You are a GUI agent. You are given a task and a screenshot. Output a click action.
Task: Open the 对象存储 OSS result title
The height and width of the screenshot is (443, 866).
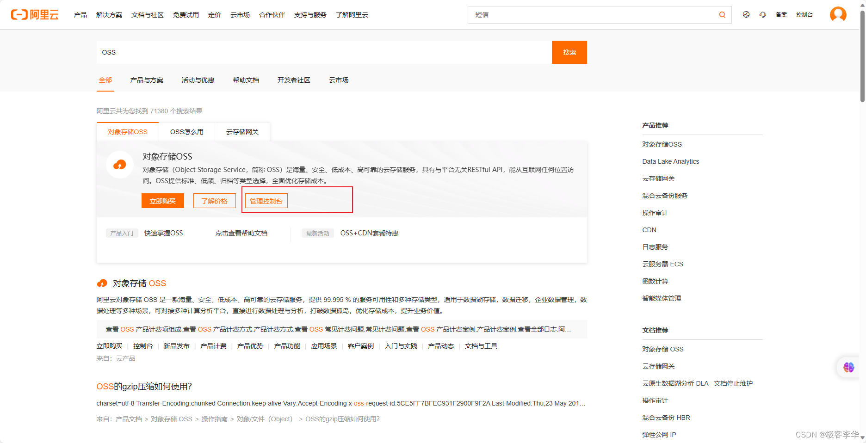tap(139, 283)
